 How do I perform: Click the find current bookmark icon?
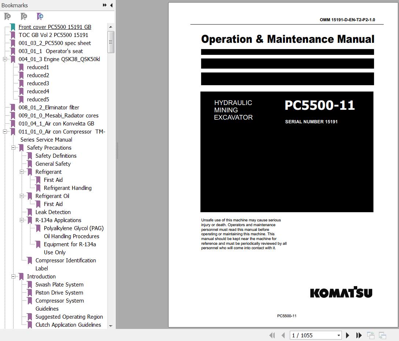click(x=40, y=16)
